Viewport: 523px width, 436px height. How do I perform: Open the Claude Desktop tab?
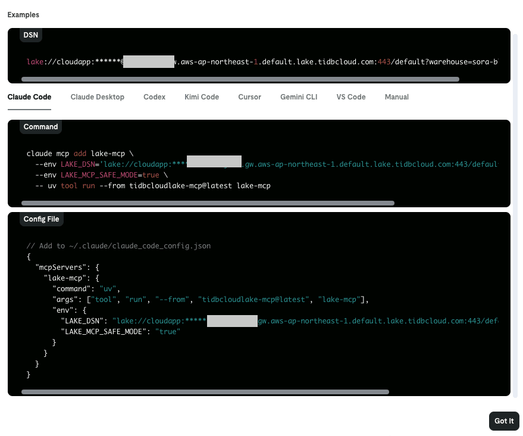[98, 97]
